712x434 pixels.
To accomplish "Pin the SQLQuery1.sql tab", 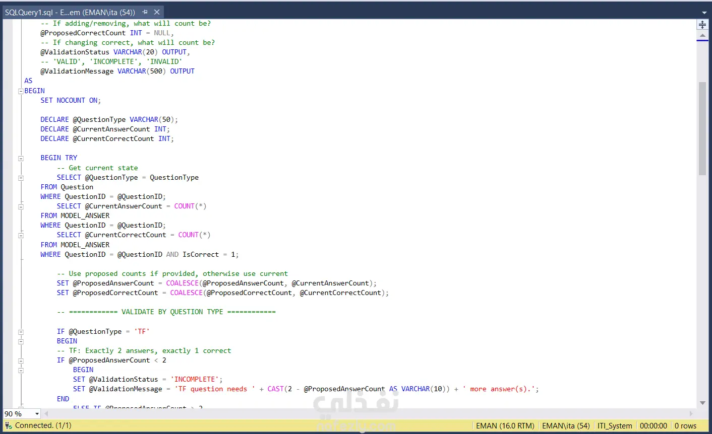I will point(145,12).
